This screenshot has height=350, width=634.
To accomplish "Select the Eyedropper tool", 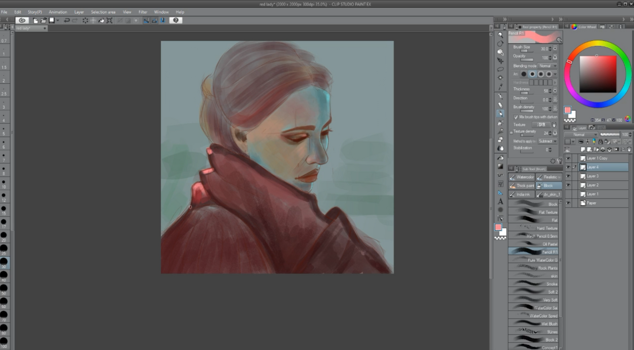I will (500, 87).
